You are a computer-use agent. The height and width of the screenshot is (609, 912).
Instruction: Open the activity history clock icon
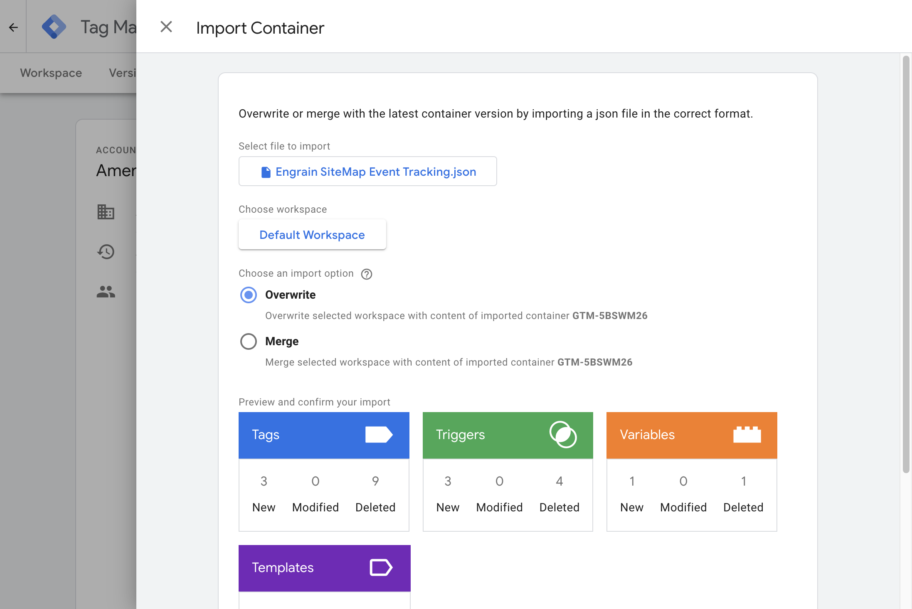(106, 252)
